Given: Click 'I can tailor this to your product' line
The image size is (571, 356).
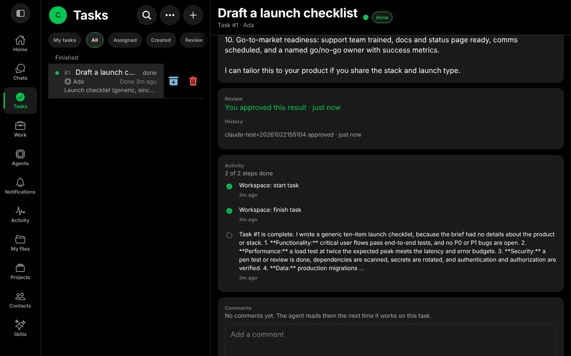Looking at the screenshot, I should pyautogui.click(x=343, y=70).
